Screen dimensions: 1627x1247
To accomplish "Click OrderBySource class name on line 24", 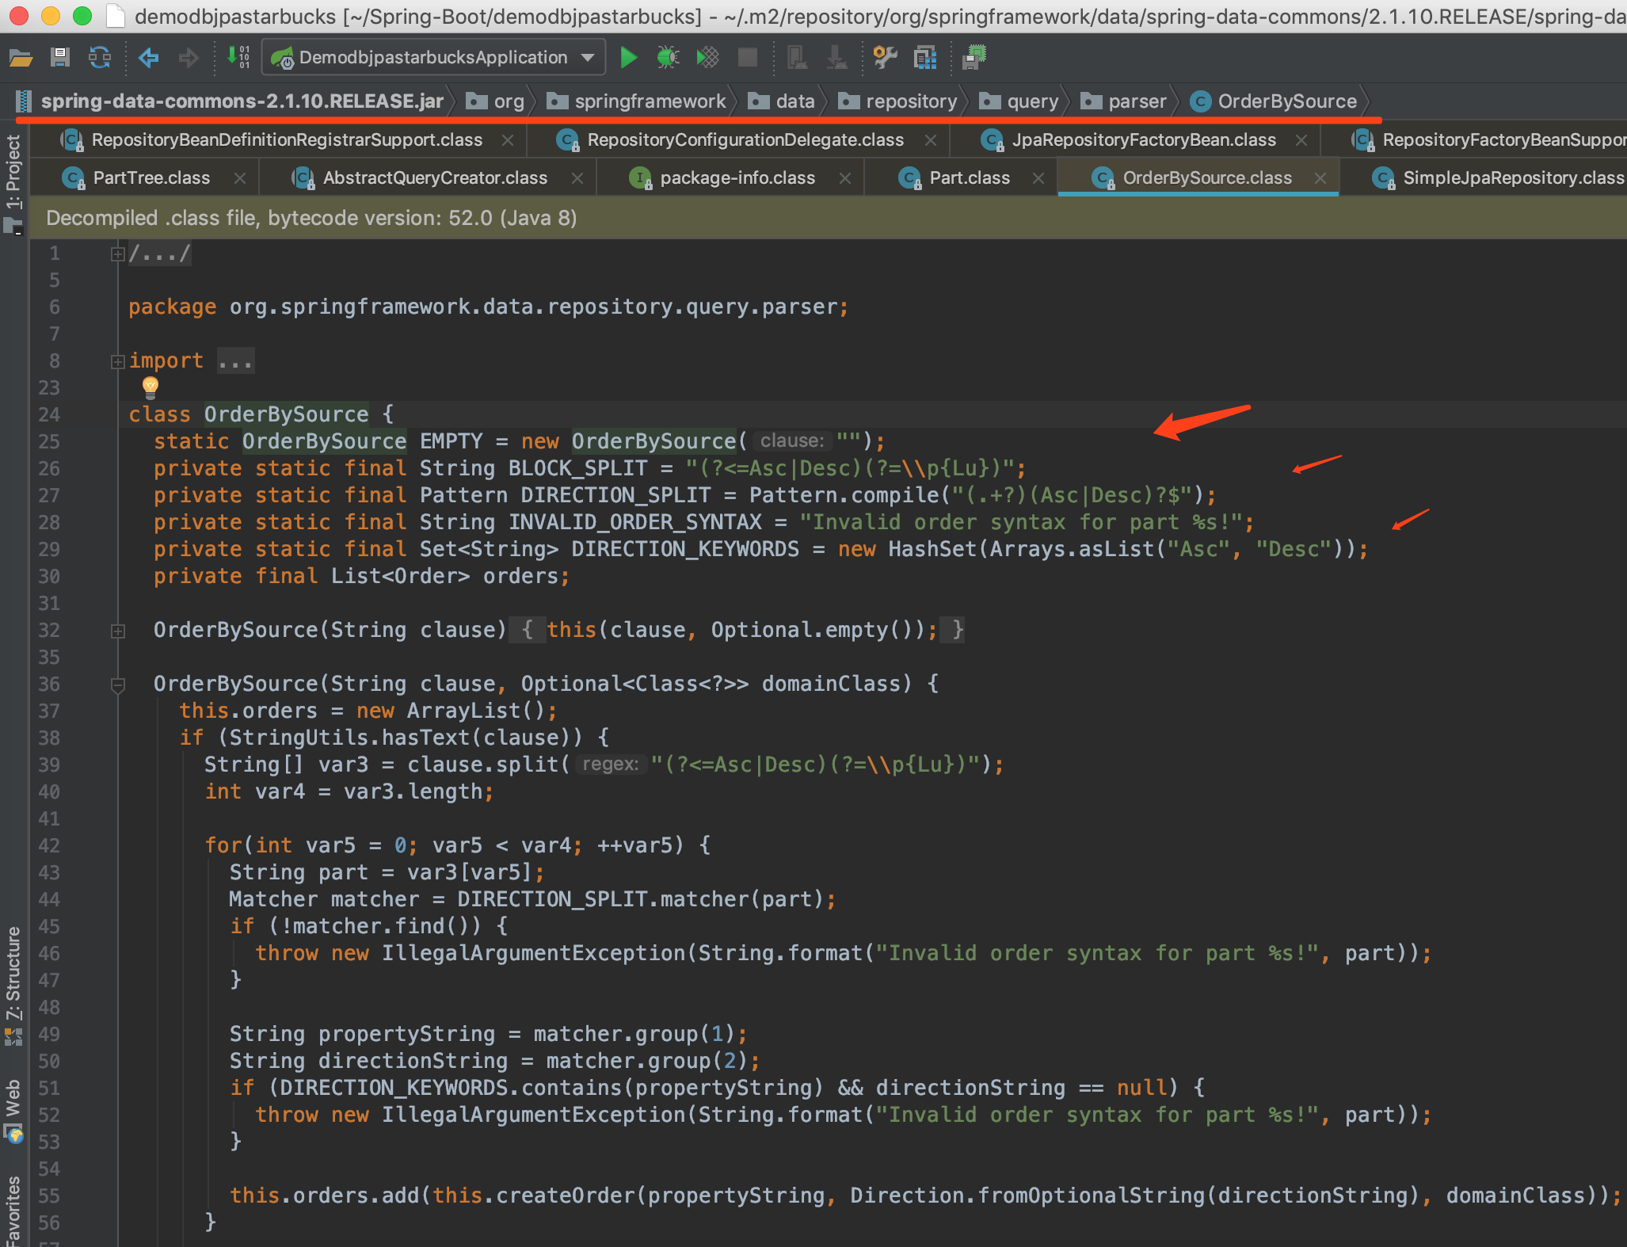I will click(286, 414).
